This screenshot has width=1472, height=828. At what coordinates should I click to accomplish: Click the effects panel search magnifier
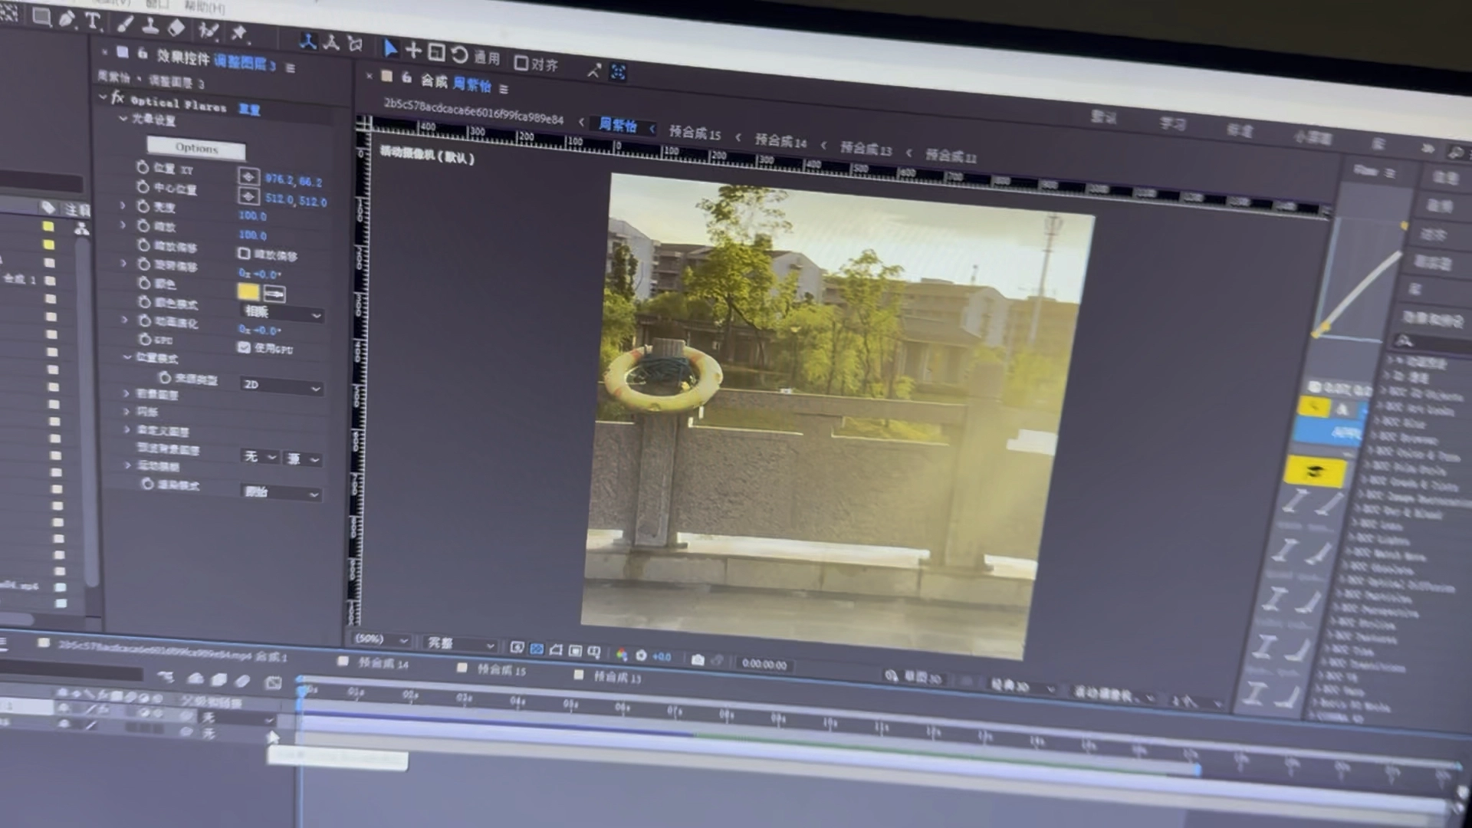(1405, 340)
